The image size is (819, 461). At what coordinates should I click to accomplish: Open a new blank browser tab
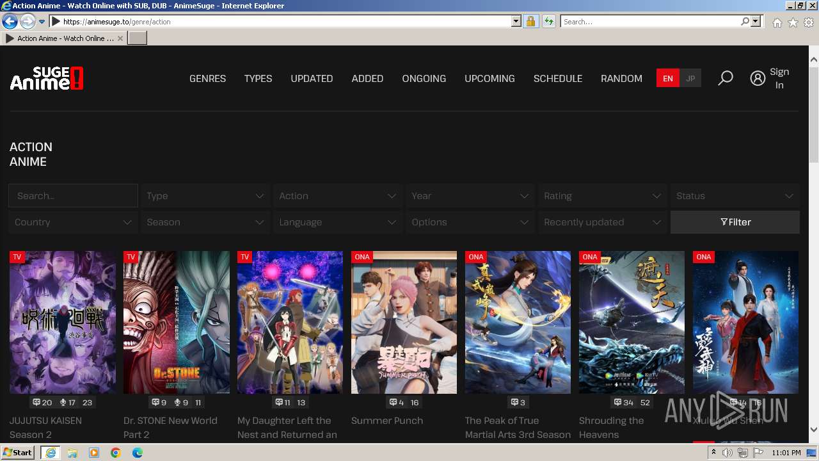138,38
